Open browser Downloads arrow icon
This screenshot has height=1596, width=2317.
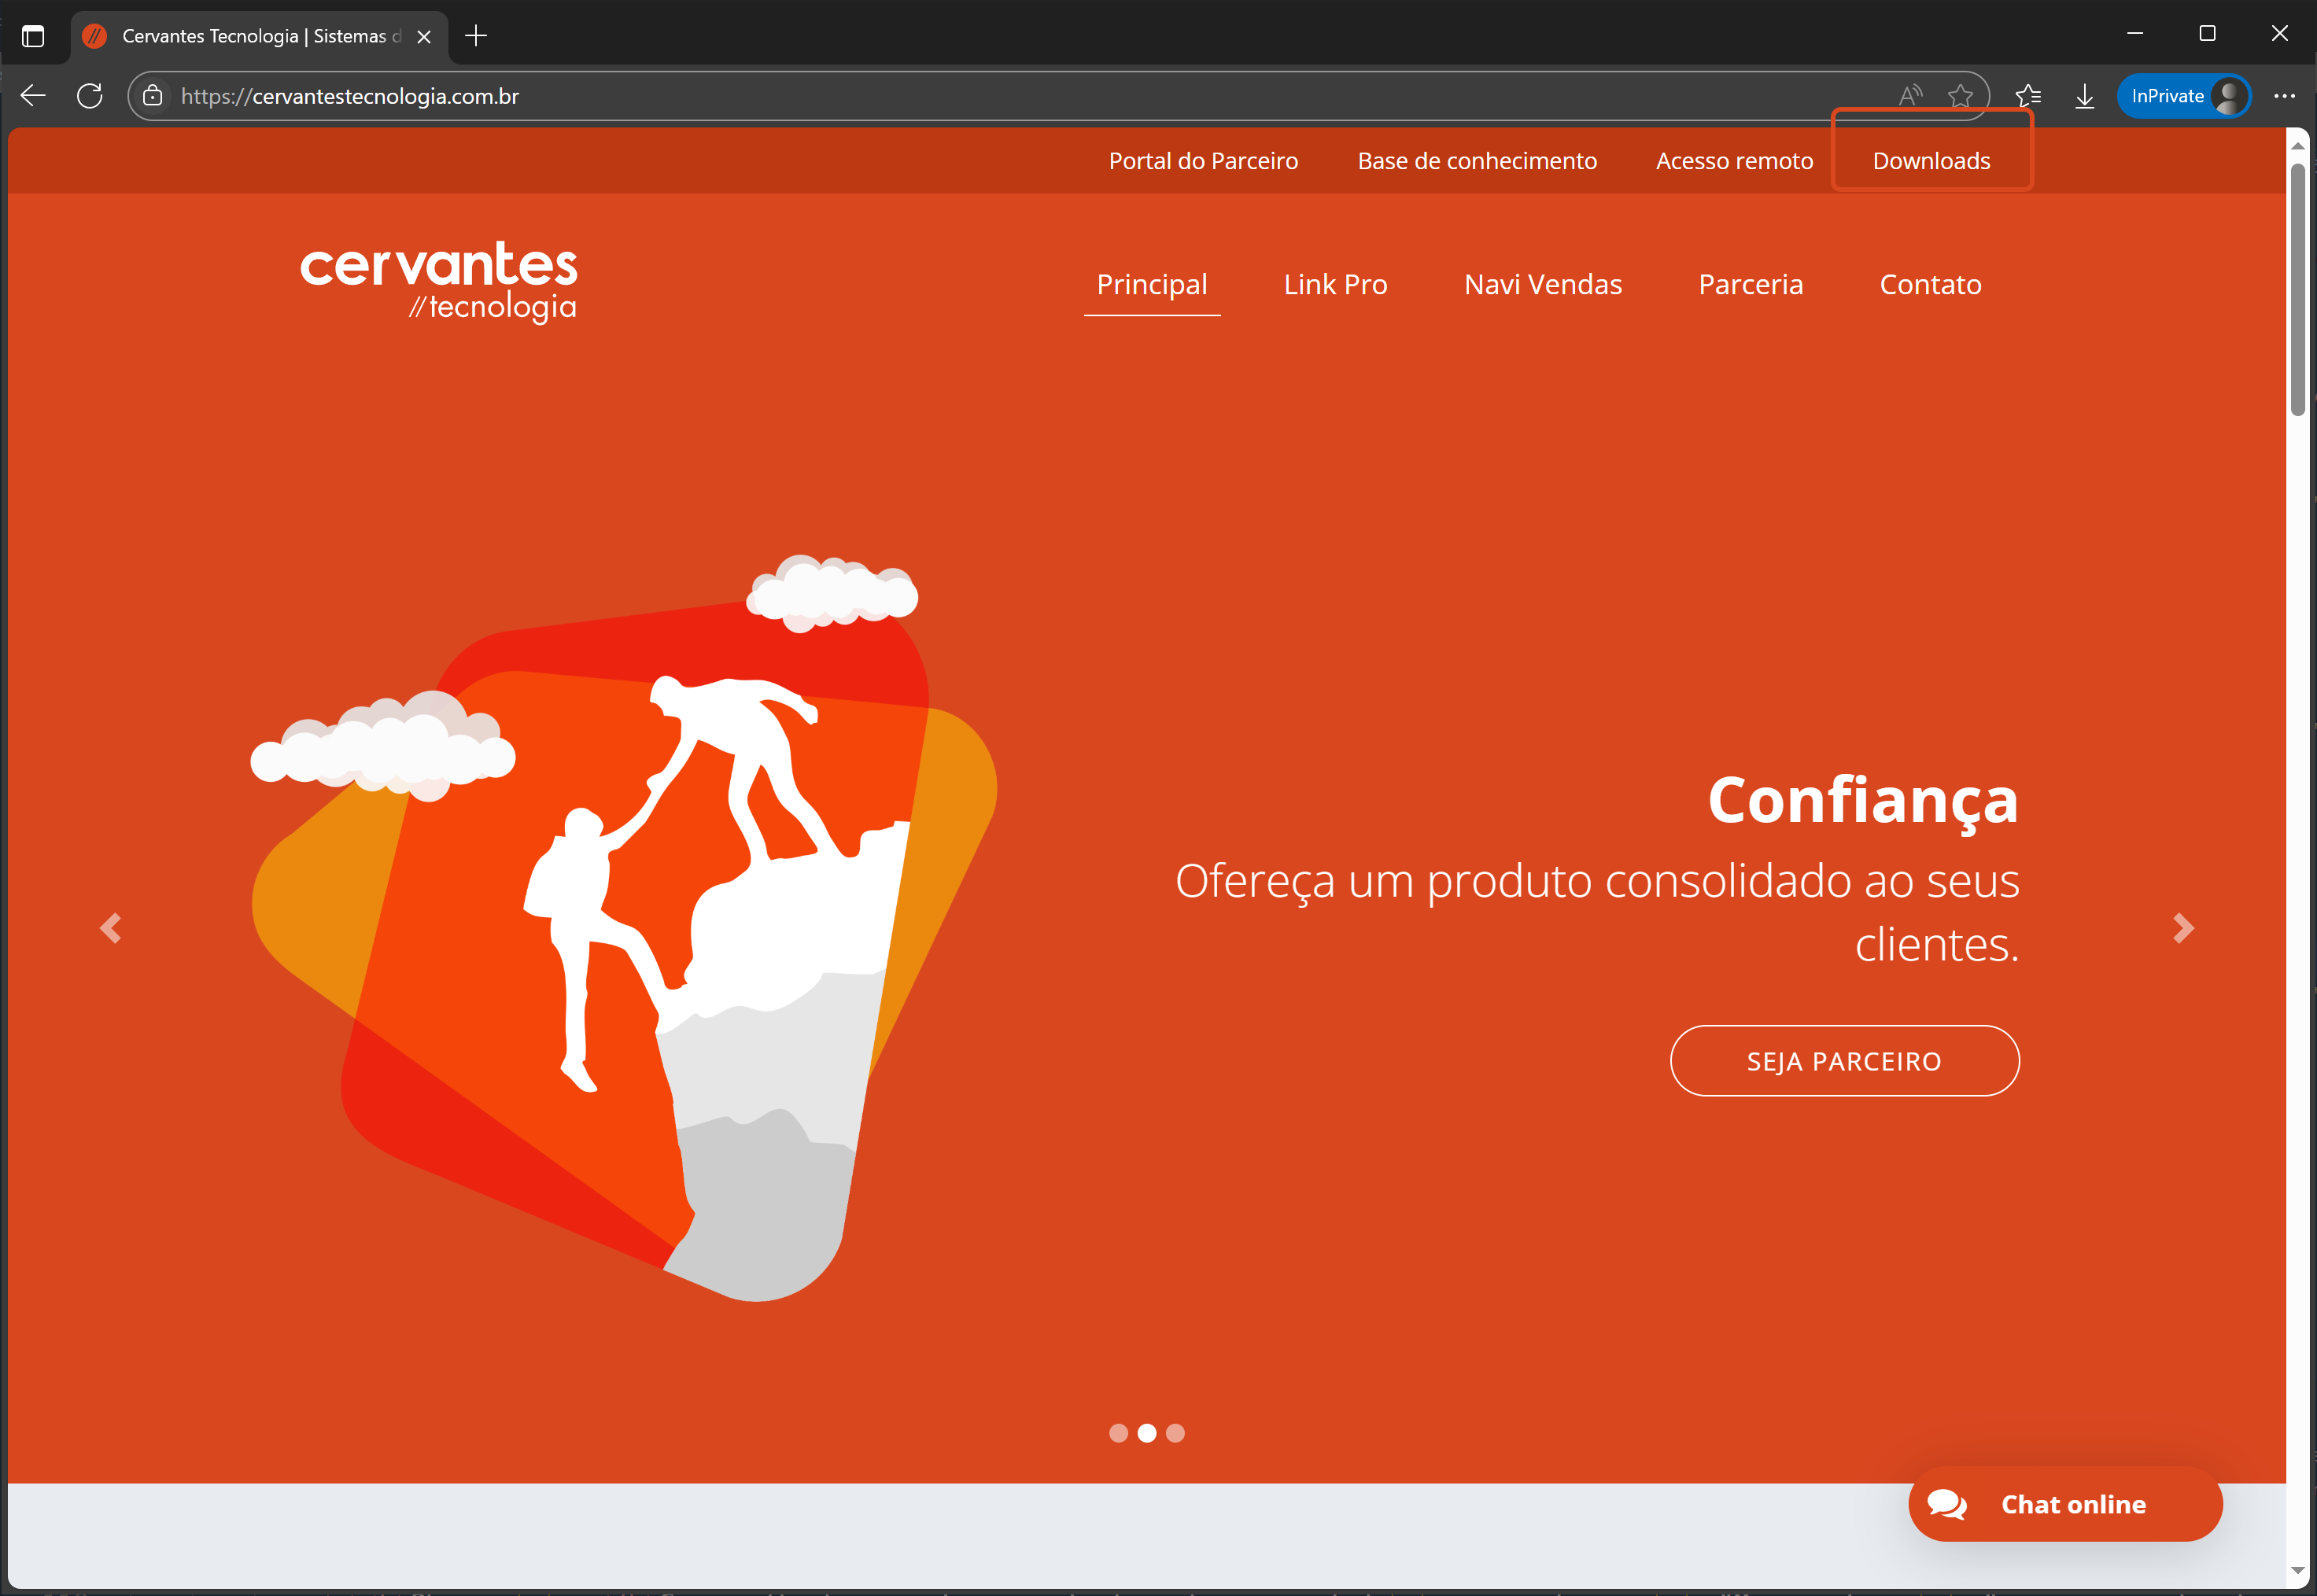click(2085, 96)
